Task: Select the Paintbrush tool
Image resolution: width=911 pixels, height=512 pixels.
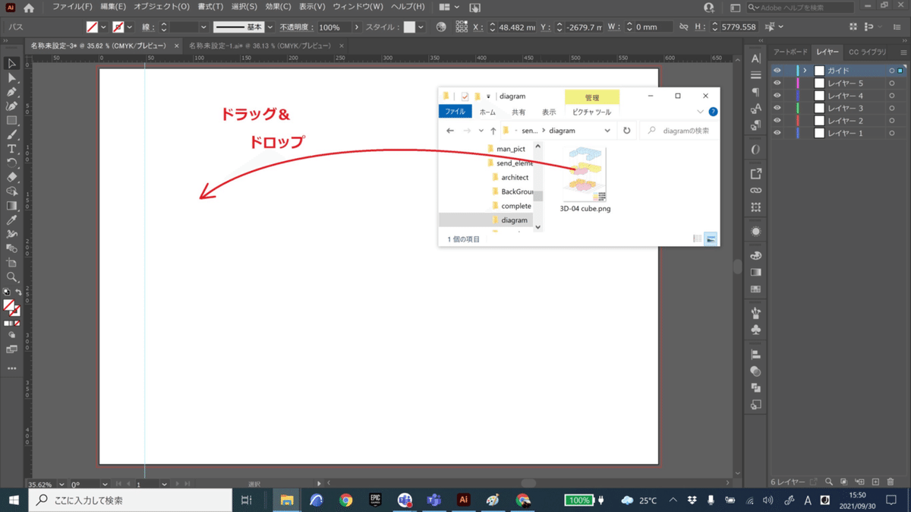Action: (11, 135)
